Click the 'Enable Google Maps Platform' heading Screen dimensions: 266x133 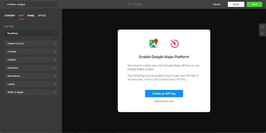(164, 57)
